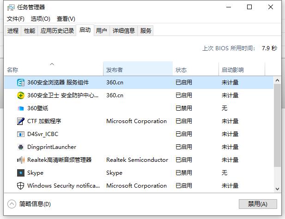Click the 360壁纸 blue folder icon
285x219 pixels.
tap(20, 108)
